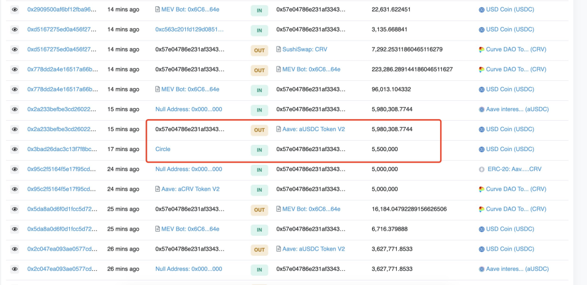Open Curve DAO To... (CRV) in the 16,184.0479 row
Viewport: 587px width, 285px height.
pyautogui.click(x=516, y=209)
